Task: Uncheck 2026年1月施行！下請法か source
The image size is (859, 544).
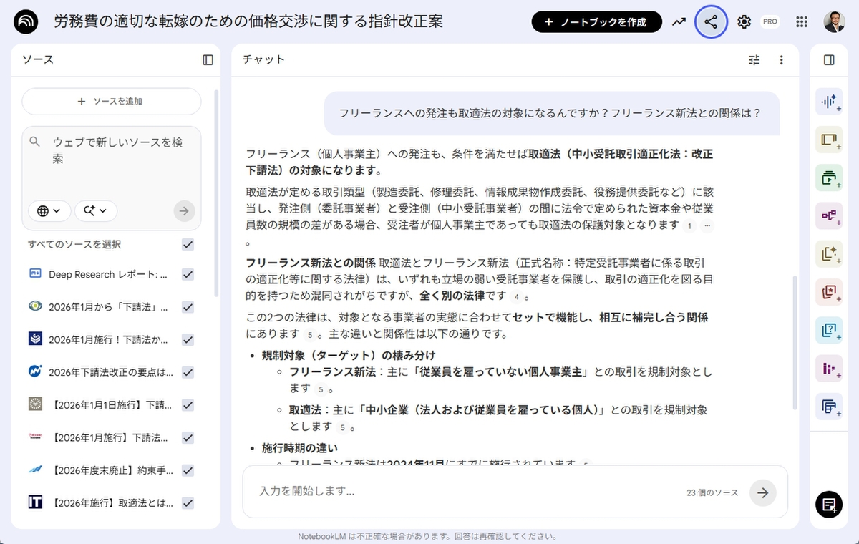Action: pyautogui.click(x=188, y=340)
